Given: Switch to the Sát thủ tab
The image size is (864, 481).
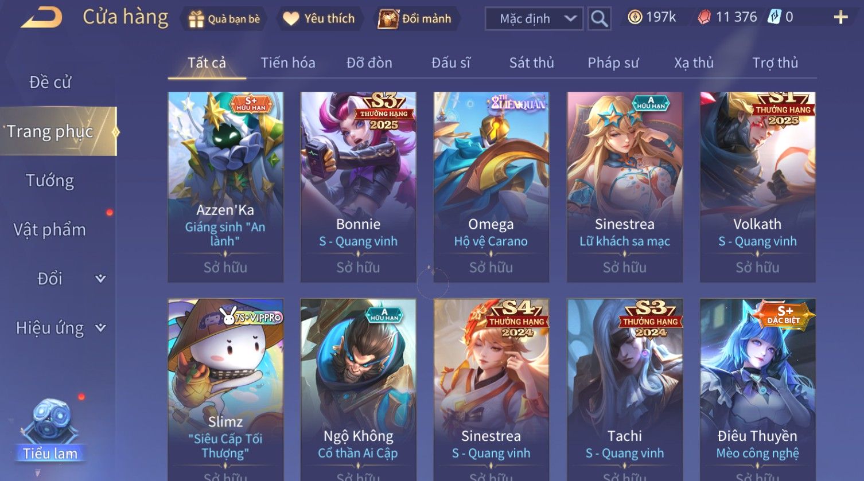Looking at the screenshot, I should pos(531,62).
